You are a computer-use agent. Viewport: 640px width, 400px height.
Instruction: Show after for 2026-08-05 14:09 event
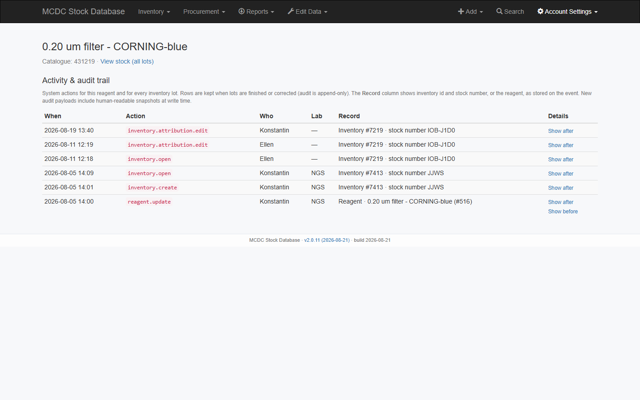(560, 174)
